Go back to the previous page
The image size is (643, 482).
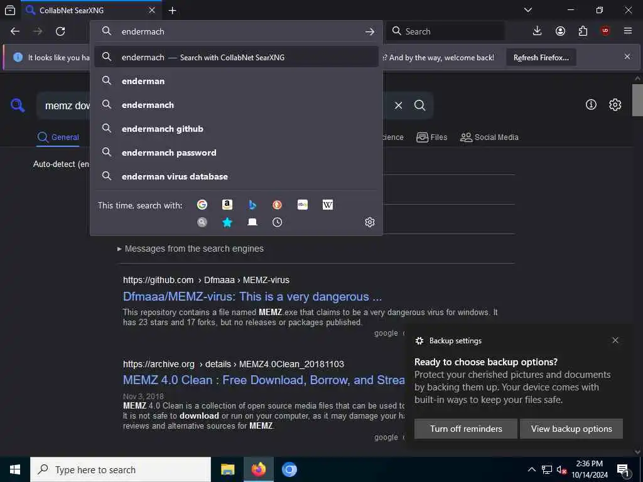15,31
